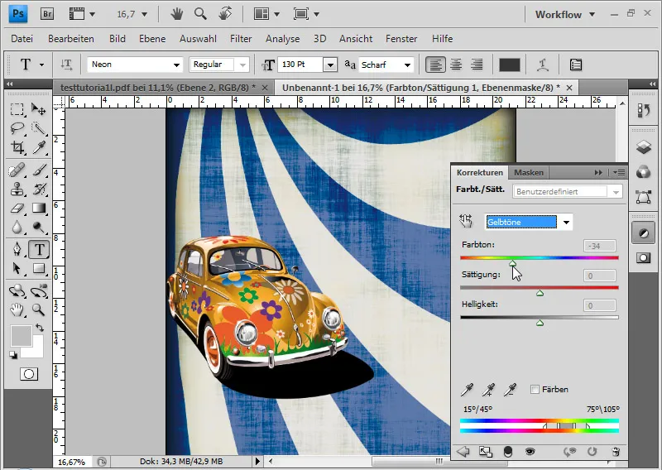Toggle Character and Paragraph panels button
This screenshot has height=470, width=662.
click(576, 65)
